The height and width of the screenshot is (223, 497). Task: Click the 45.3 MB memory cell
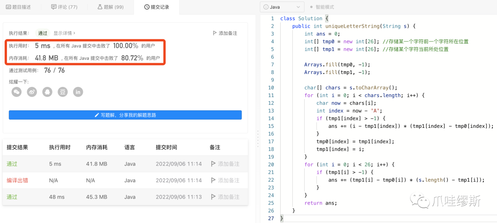coord(97,197)
